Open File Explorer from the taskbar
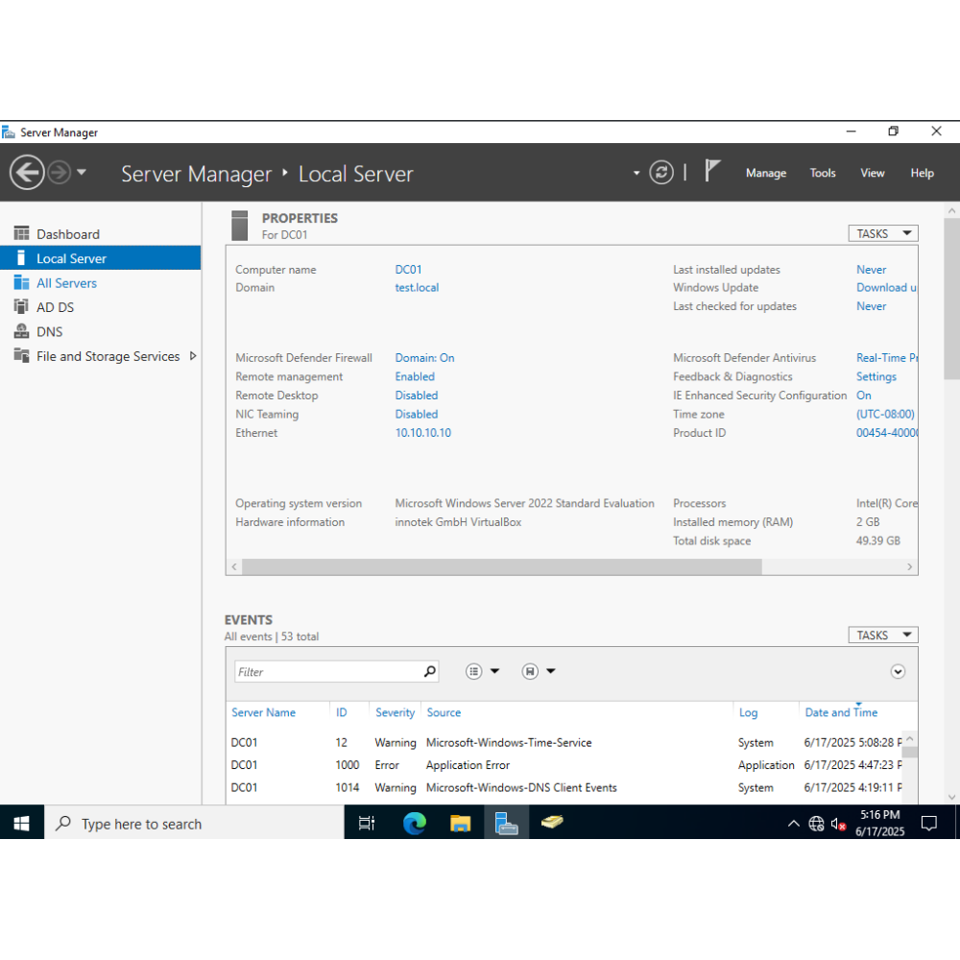This screenshot has height=960, width=960. point(461,824)
